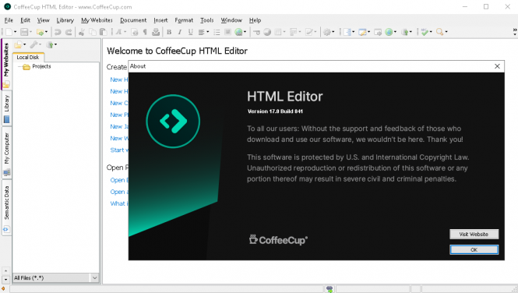518x293 pixels.
Task: Expand the toolbar overflow chevron
Action: pos(515,32)
